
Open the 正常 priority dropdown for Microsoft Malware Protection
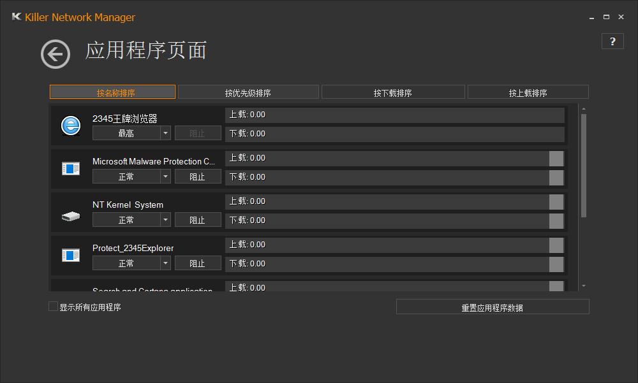[131, 176]
